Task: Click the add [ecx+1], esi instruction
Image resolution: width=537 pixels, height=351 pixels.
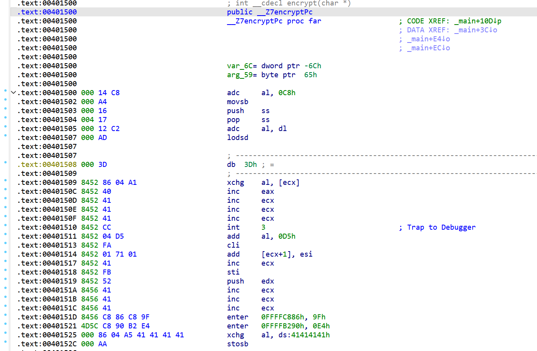Action: [x=270, y=254]
